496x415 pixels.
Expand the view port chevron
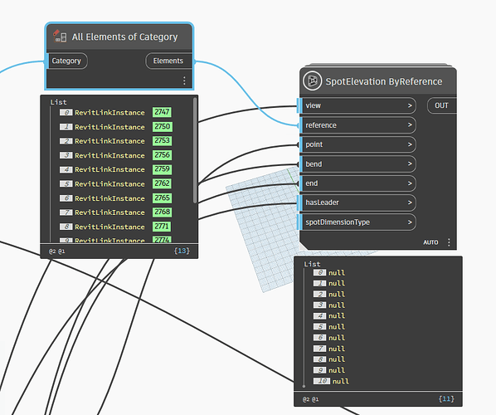pyautogui.click(x=410, y=105)
